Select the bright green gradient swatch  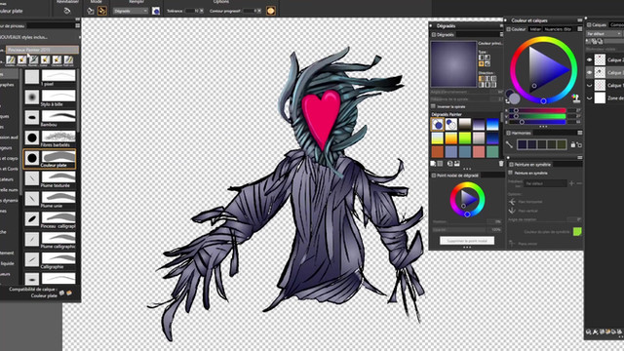click(x=465, y=138)
